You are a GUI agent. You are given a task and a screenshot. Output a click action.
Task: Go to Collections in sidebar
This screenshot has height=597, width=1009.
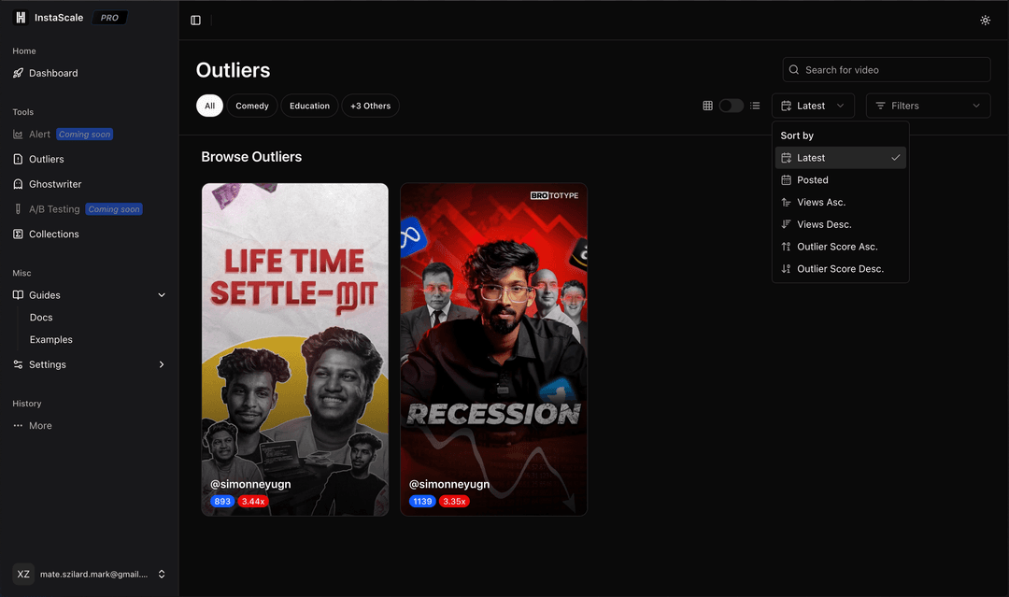pyautogui.click(x=53, y=235)
